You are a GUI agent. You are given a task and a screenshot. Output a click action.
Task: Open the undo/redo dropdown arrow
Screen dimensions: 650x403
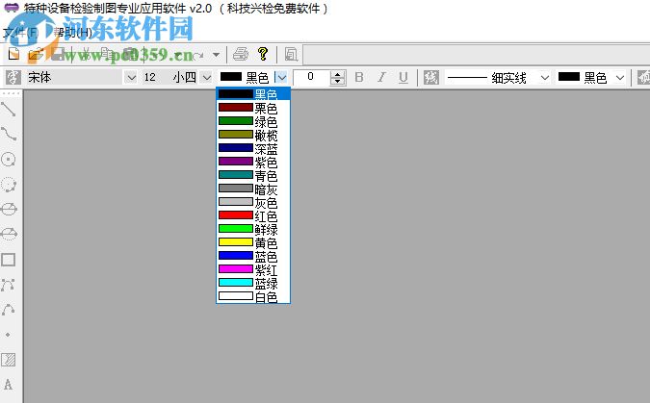coord(216,55)
